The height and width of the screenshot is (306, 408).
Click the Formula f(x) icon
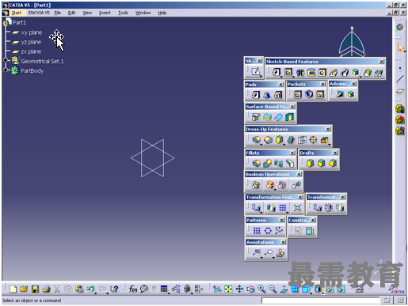click(x=133, y=289)
